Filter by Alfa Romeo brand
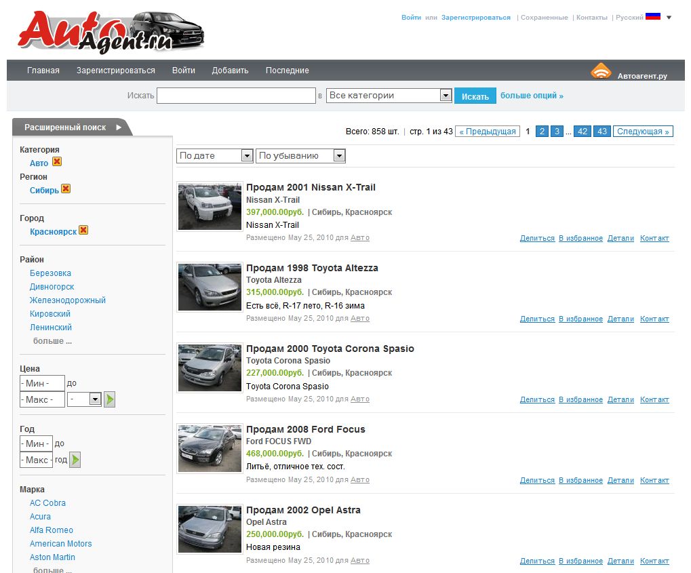This screenshot has height=573, width=691. coord(52,530)
